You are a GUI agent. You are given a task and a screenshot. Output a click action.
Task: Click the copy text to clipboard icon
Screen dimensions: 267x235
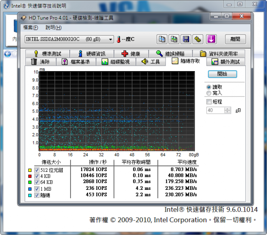coord(162,39)
